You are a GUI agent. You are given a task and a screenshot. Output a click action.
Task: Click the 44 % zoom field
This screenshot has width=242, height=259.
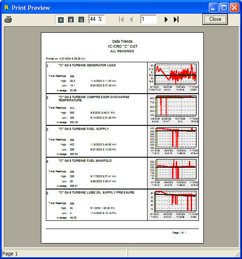tap(97, 20)
